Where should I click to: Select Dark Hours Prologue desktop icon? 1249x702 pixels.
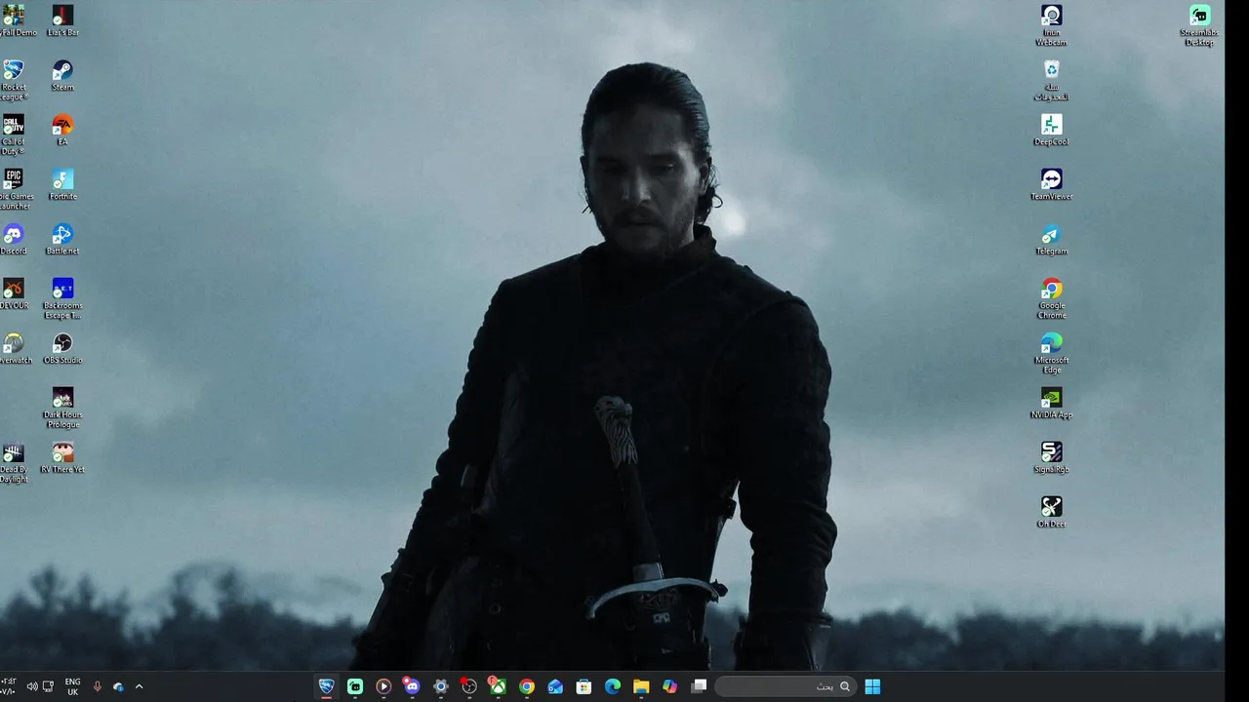tap(62, 408)
